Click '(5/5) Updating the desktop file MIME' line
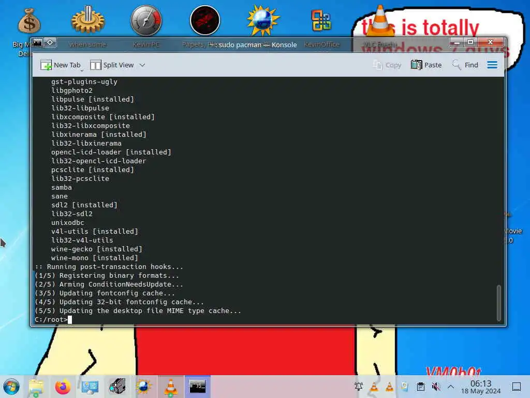 (x=138, y=311)
